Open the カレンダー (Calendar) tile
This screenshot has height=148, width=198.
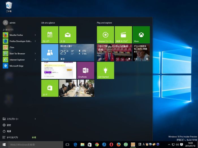tap(50, 35)
